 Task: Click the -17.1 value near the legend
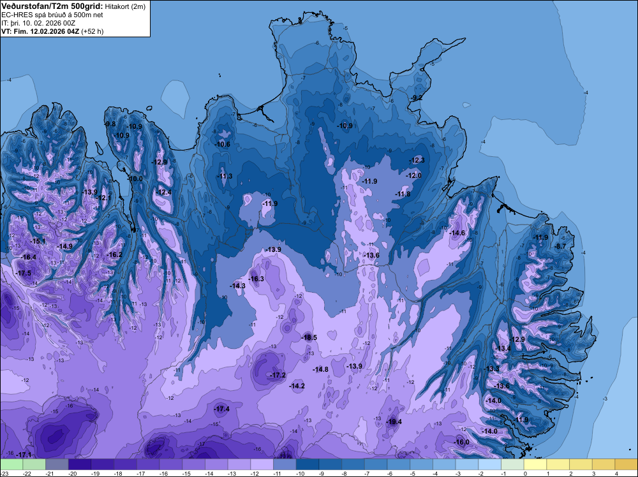click(x=24, y=455)
